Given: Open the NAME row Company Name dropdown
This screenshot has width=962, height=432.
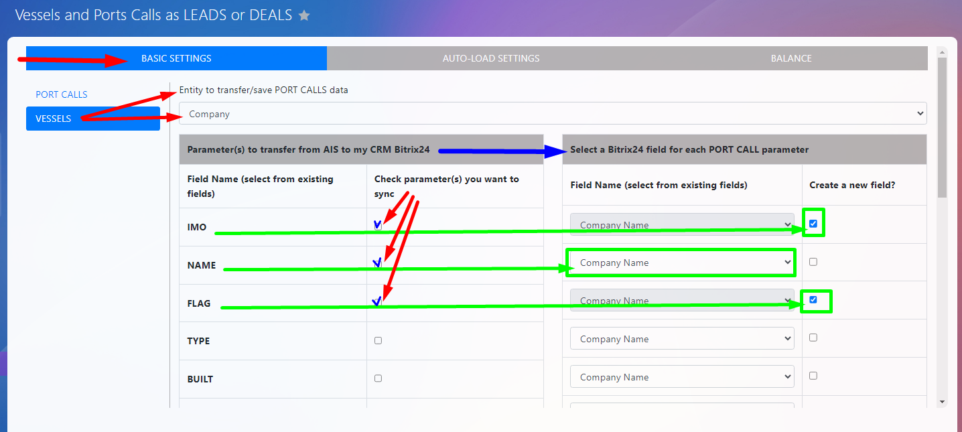Looking at the screenshot, I should tap(681, 263).
